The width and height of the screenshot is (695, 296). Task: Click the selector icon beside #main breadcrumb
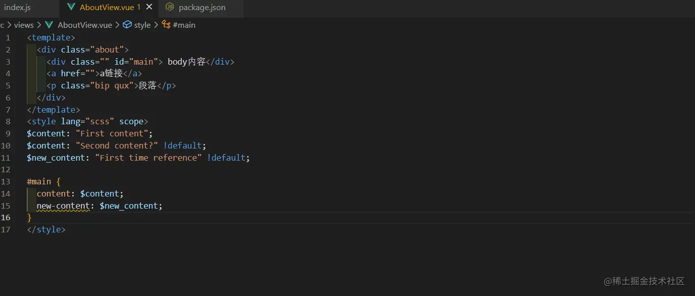click(165, 25)
